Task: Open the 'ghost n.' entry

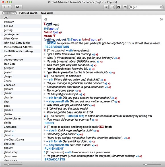Action: click(x=21, y=131)
